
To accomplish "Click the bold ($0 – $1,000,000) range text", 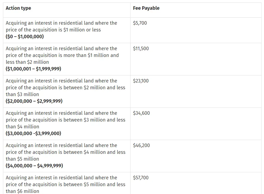I will pos(25,37).
